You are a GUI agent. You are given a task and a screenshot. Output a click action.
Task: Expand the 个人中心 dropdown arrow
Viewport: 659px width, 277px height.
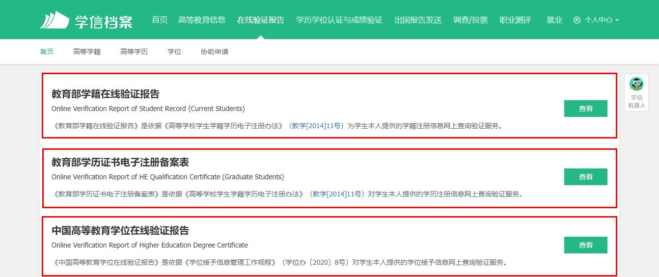tap(617, 20)
